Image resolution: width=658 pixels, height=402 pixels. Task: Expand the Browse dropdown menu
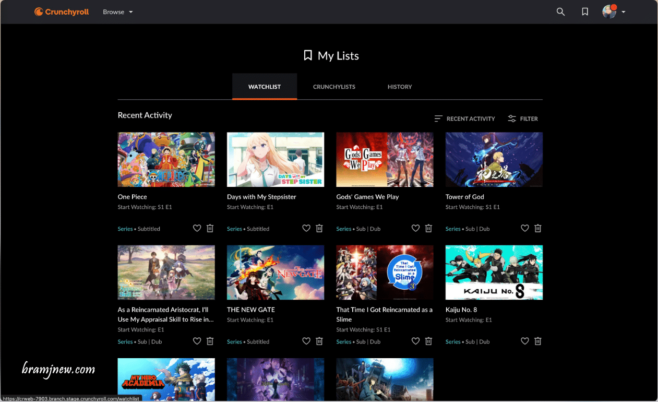[x=118, y=12]
